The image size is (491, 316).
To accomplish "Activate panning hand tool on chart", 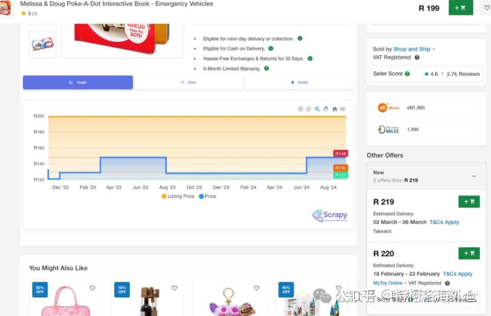I will click(326, 109).
